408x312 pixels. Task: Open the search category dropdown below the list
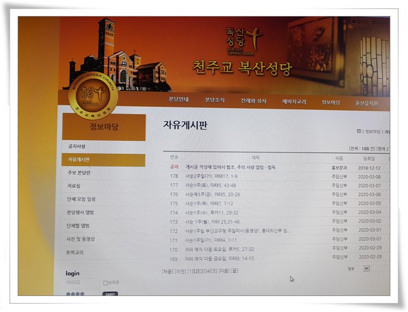(x=358, y=268)
